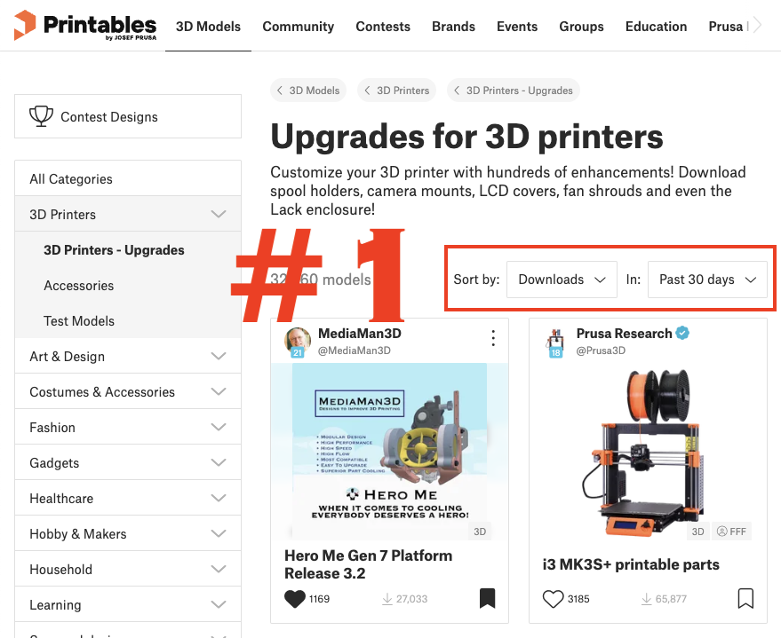This screenshot has height=638, width=781.
Task: Click the FFF badge on i3 MK3S+ card
Action: [732, 532]
